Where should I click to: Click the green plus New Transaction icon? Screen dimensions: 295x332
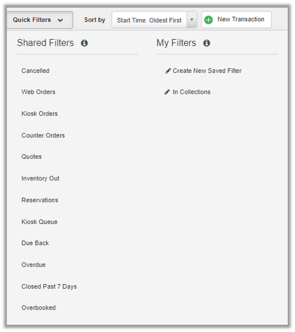pyautogui.click(x=208, y=20)
